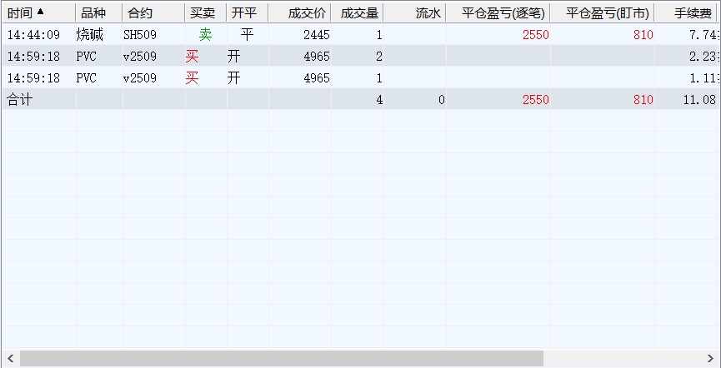
Task: Click 810 in the 合计 row
Action: point(643,100)
